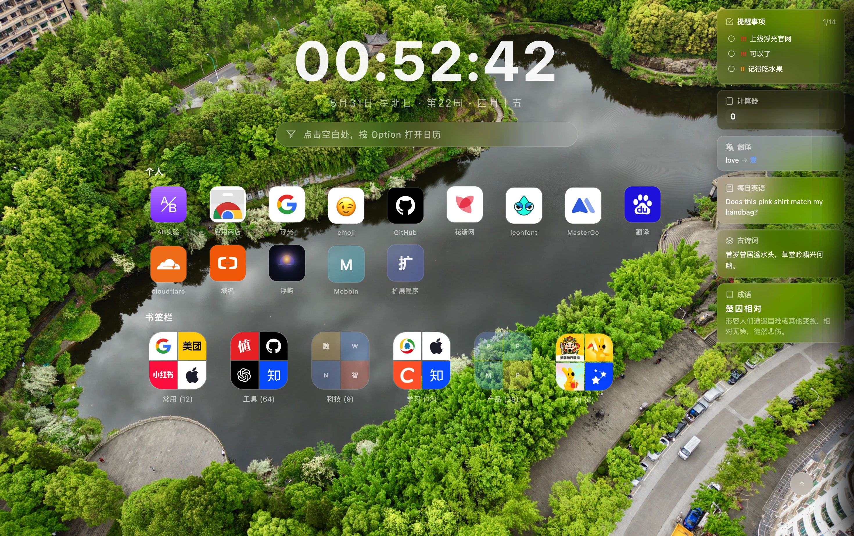854x536 pixels.
Task: Expand the 工具 (64) bookmark folder
Action: point(259,361)
